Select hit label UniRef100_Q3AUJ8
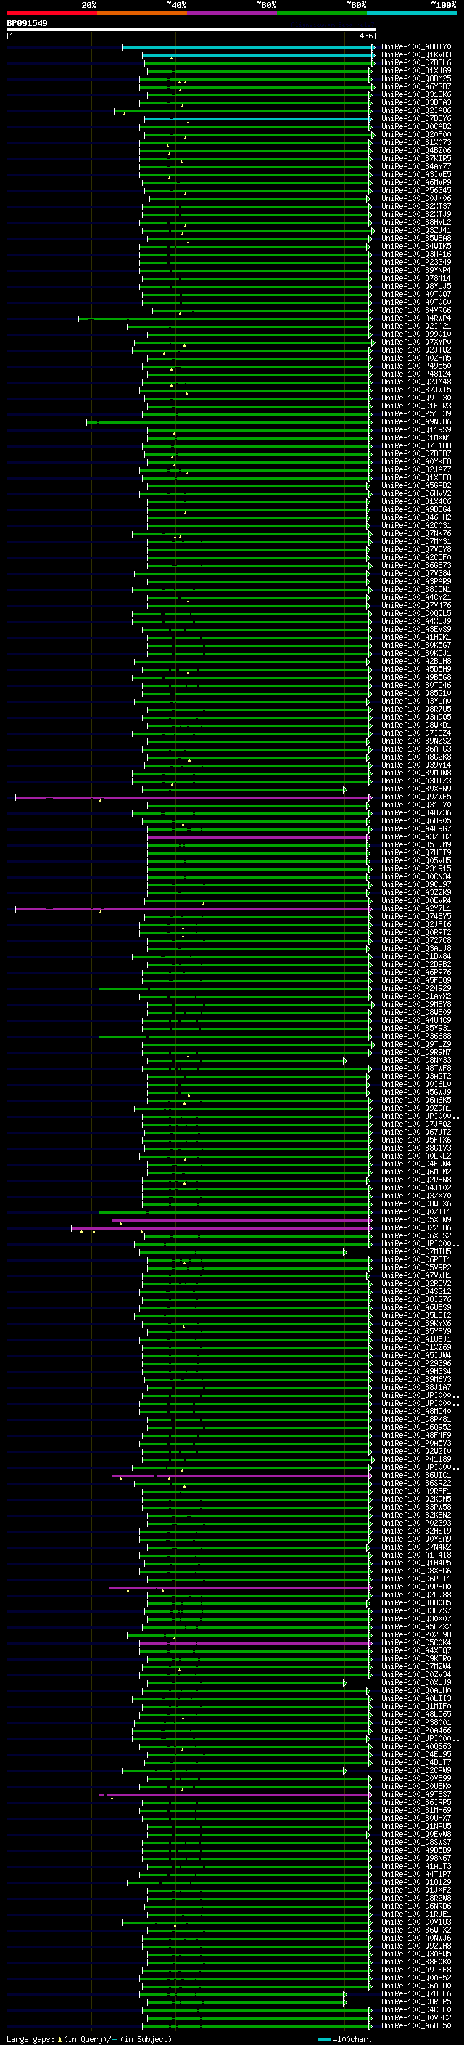Viewport: 464px width, 2045px height. (x=415, y=949)
